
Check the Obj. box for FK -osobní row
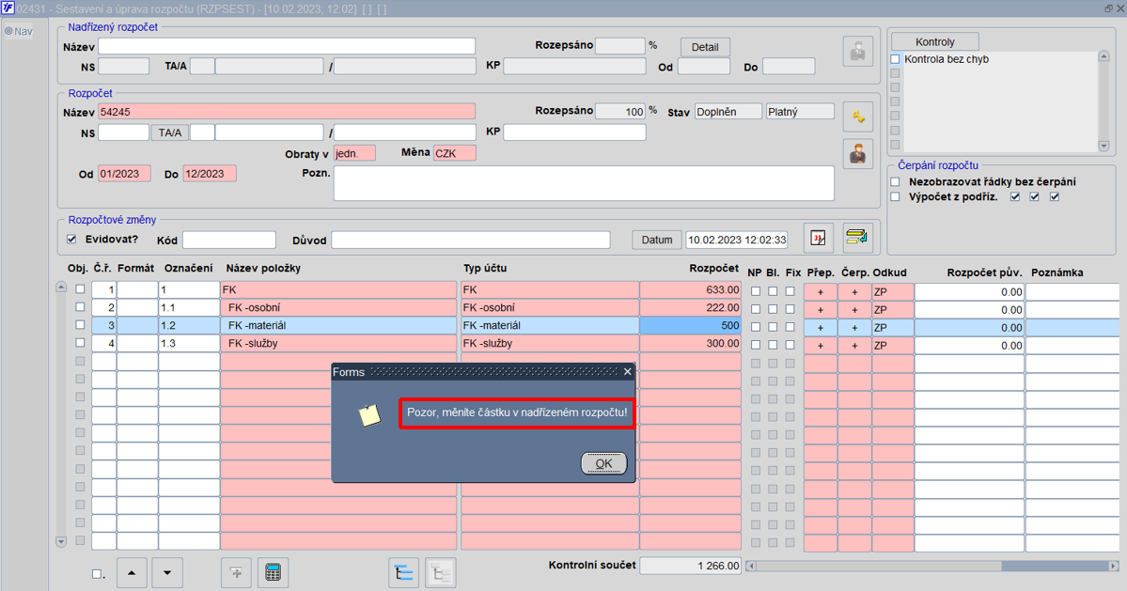[x=80, y=307]
